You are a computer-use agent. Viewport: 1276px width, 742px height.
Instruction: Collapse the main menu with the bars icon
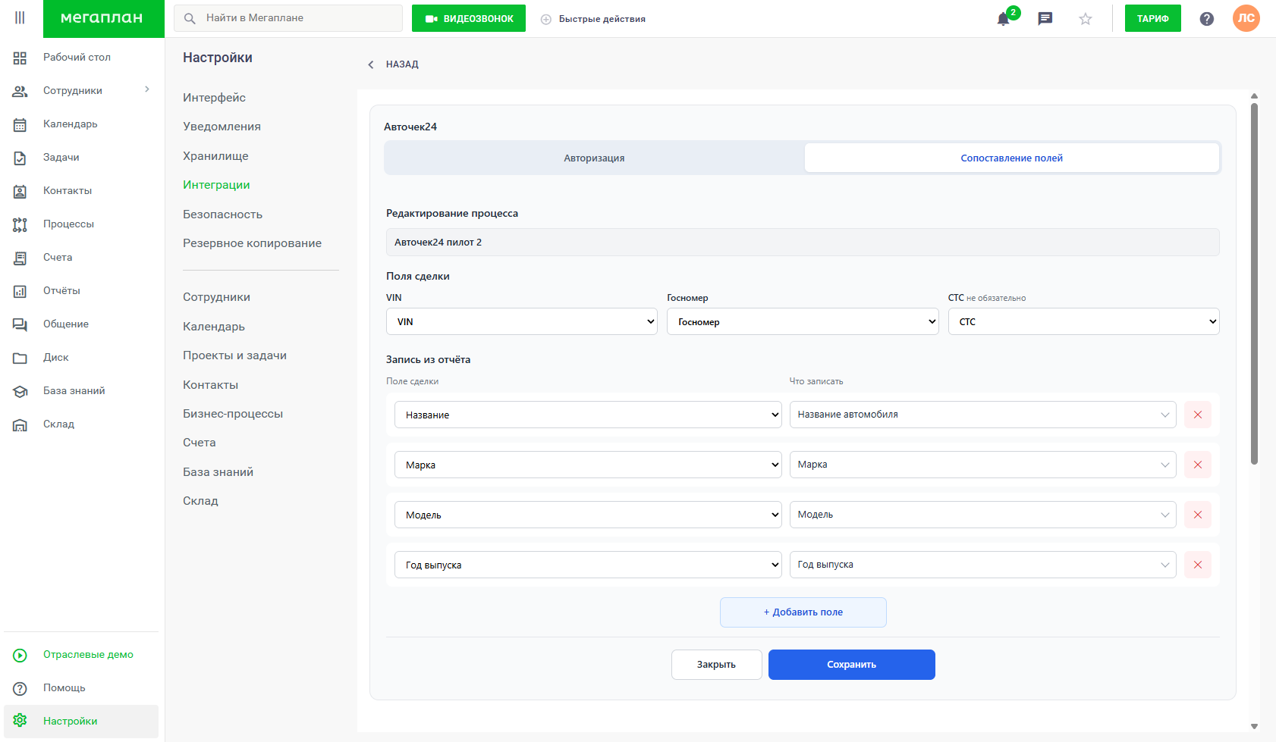point(20,18)
